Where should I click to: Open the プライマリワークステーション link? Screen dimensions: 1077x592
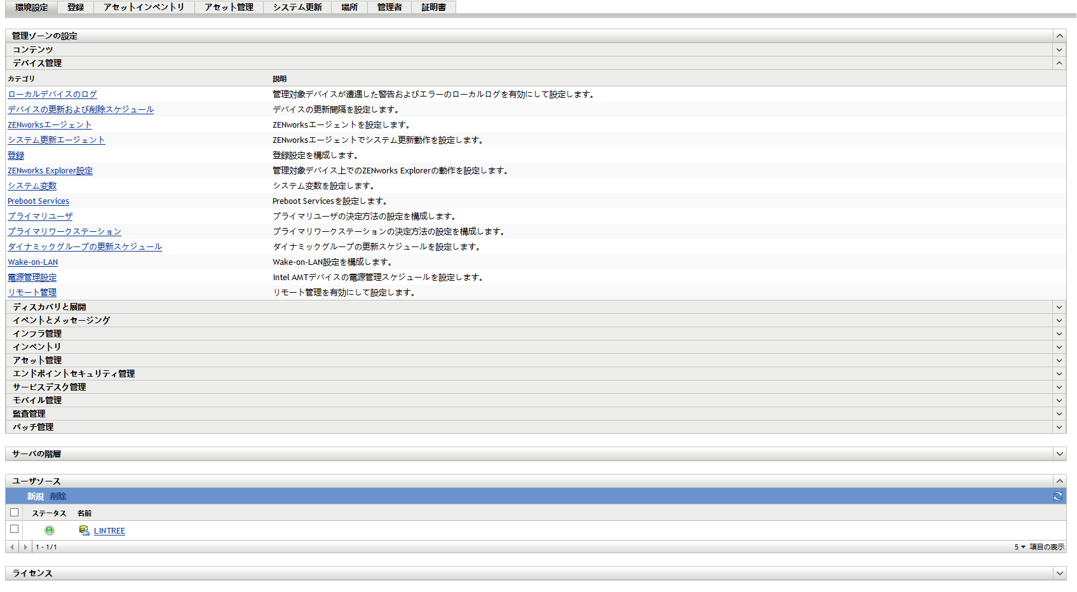click(x=64, y=231)
